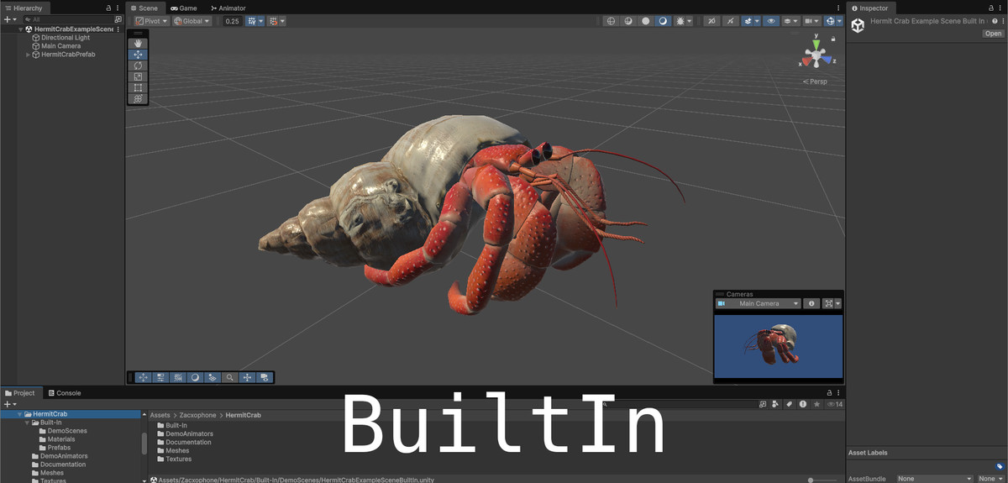
Task: Toggle scene visibility eye button
Action: (771, 21)
